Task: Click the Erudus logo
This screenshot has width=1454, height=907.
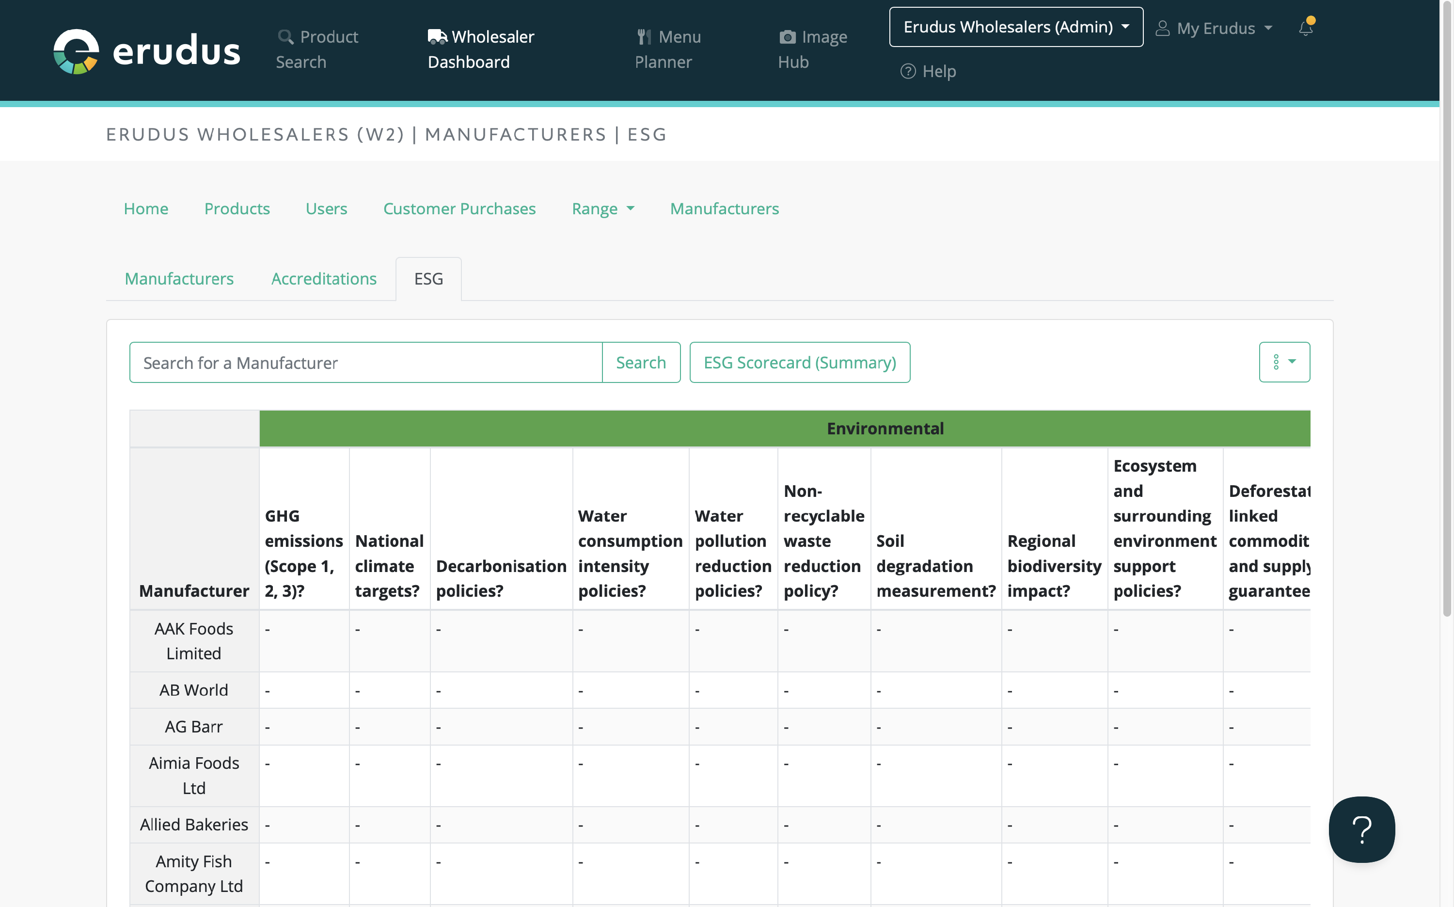Action: tap(146, 50)
